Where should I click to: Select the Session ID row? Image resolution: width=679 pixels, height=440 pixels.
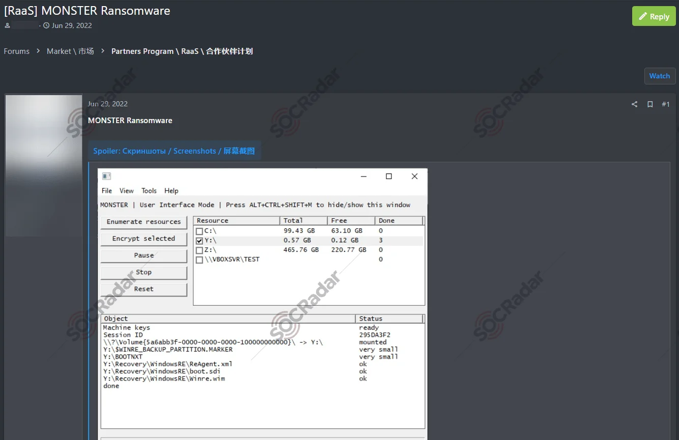[263, 335]
